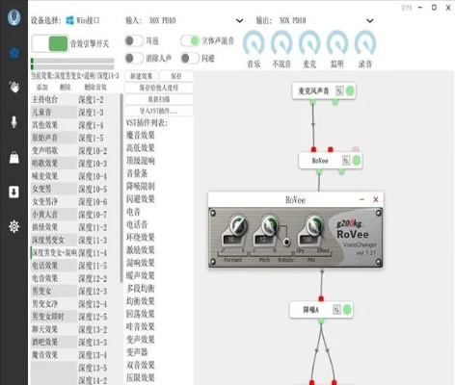Enable the 耳返 switch
Viewport: 455px width, 385px height.
tap(134, 40)
